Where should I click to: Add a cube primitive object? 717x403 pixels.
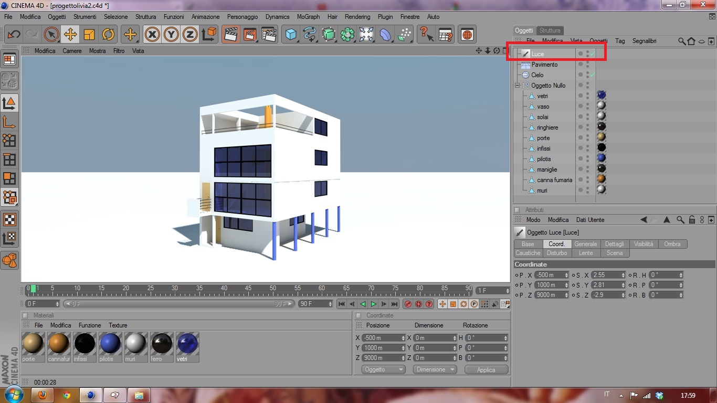click(291, 35)
